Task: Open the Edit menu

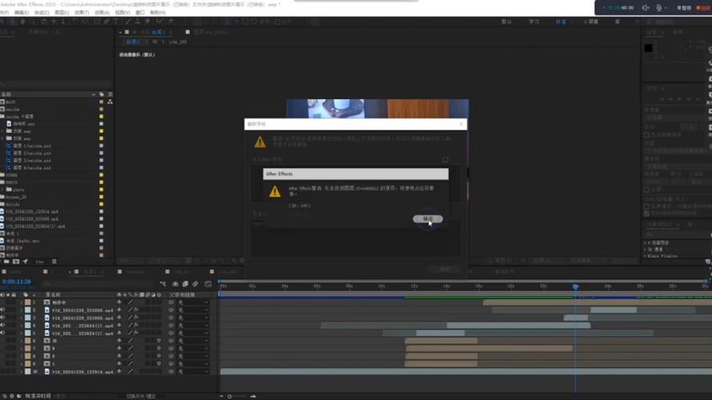Action: point(22,13)
